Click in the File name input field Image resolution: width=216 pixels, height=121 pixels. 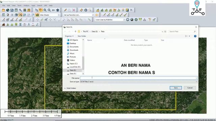pos(137,78)
